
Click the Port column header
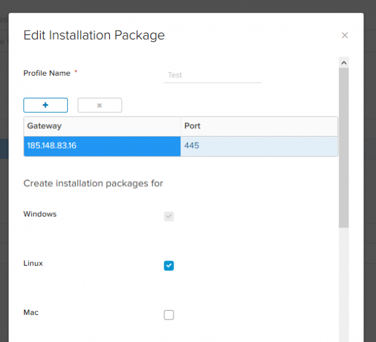[259, 126]
